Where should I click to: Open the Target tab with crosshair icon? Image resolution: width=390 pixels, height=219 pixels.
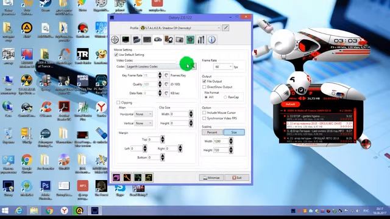pos(115,40)
